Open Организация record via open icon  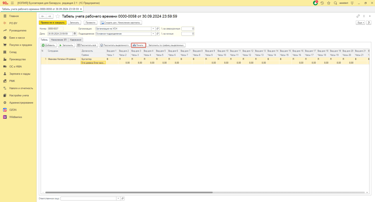click(157, 28)
